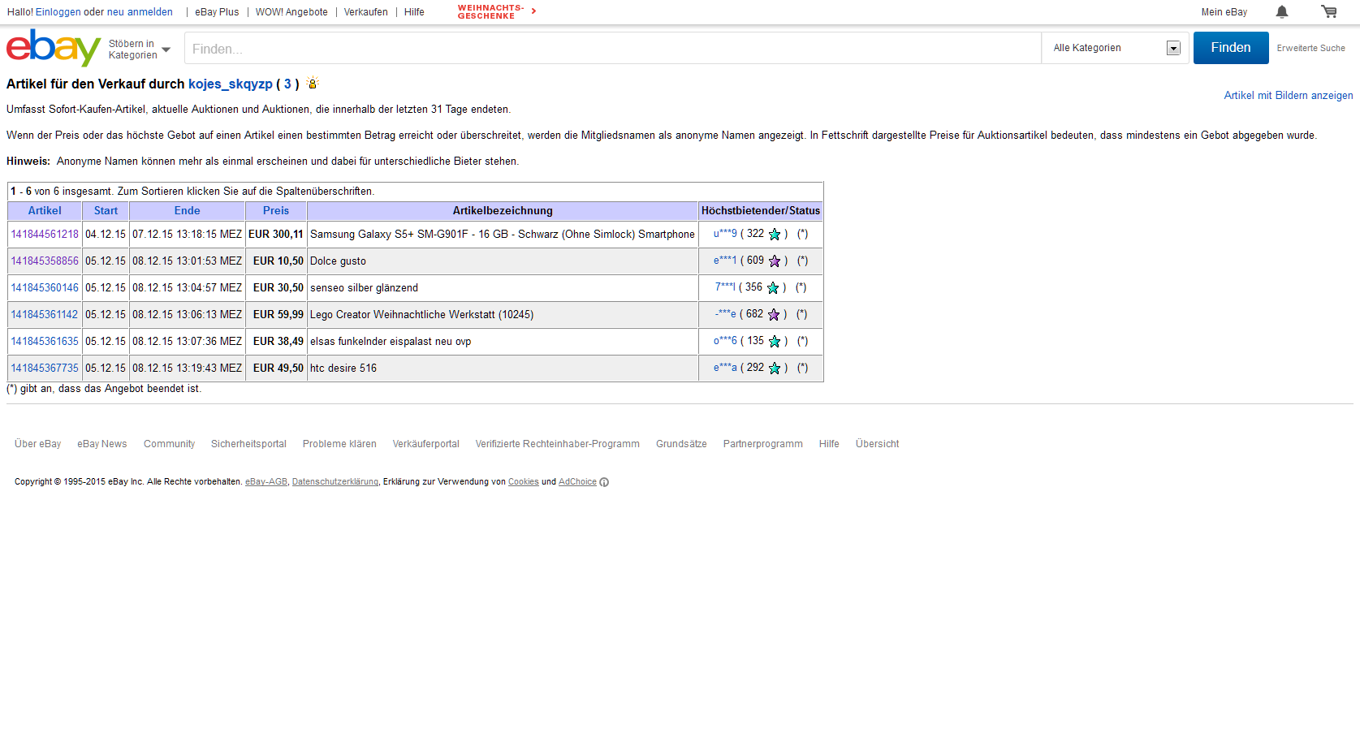Open bidder -***e profile
Screen dimensions: 1360x737
726,314
